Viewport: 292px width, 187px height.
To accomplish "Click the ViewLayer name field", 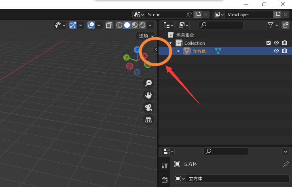I will point(249,15).
